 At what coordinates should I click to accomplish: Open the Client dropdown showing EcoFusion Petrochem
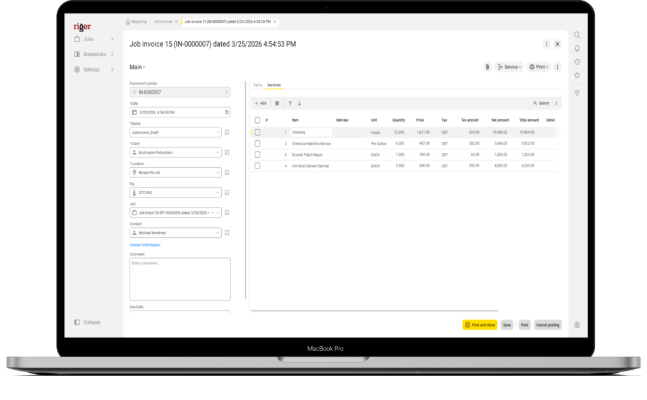click(x=176, y=153)
